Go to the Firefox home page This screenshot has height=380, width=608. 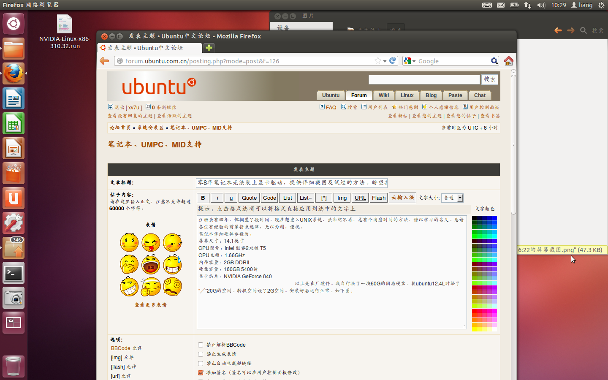click(x=508, y=61)
